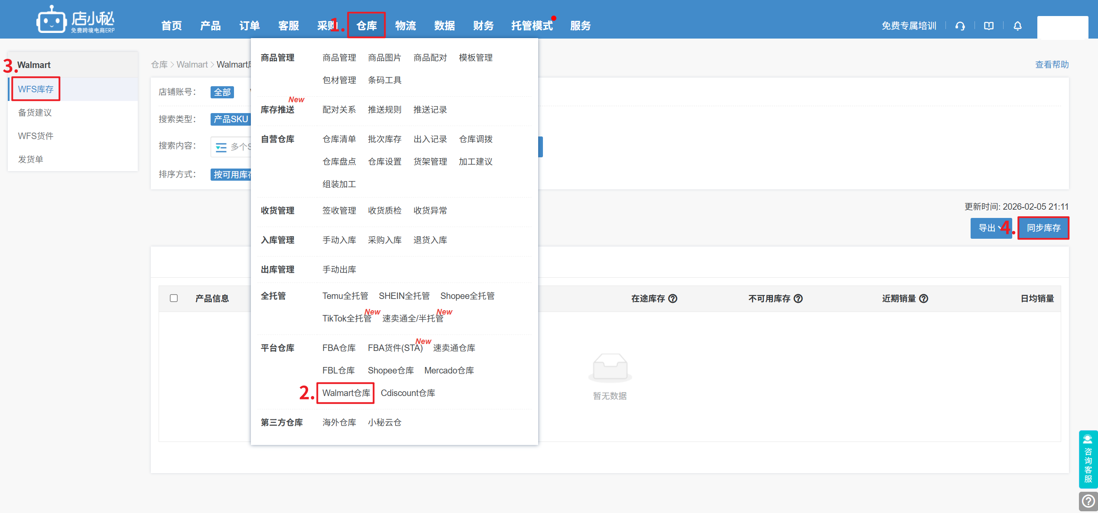The width and height of the screenshot is (1098, 513).
Task: Select the 全部 store account filter
Action: tap(222, 92)
